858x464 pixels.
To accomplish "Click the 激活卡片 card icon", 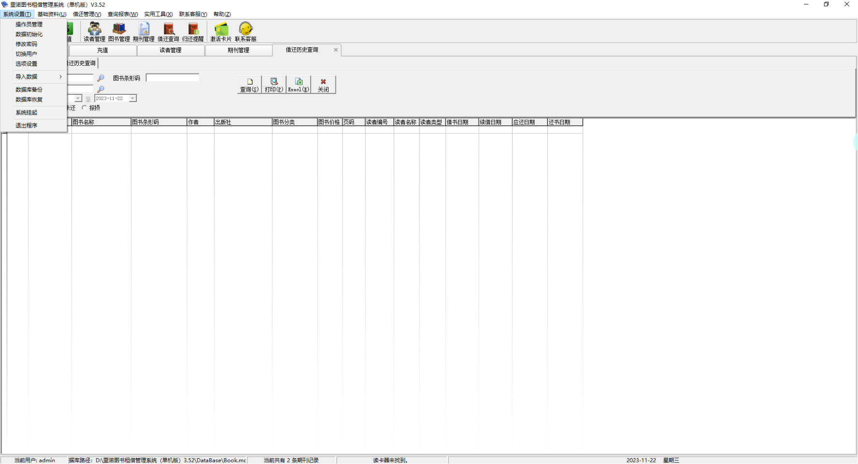I will (x=221, y=32).
